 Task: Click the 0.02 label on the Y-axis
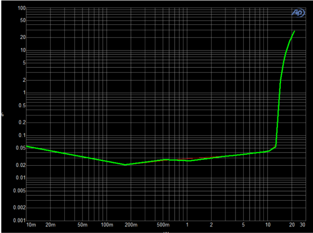click(x=20, y=165)
